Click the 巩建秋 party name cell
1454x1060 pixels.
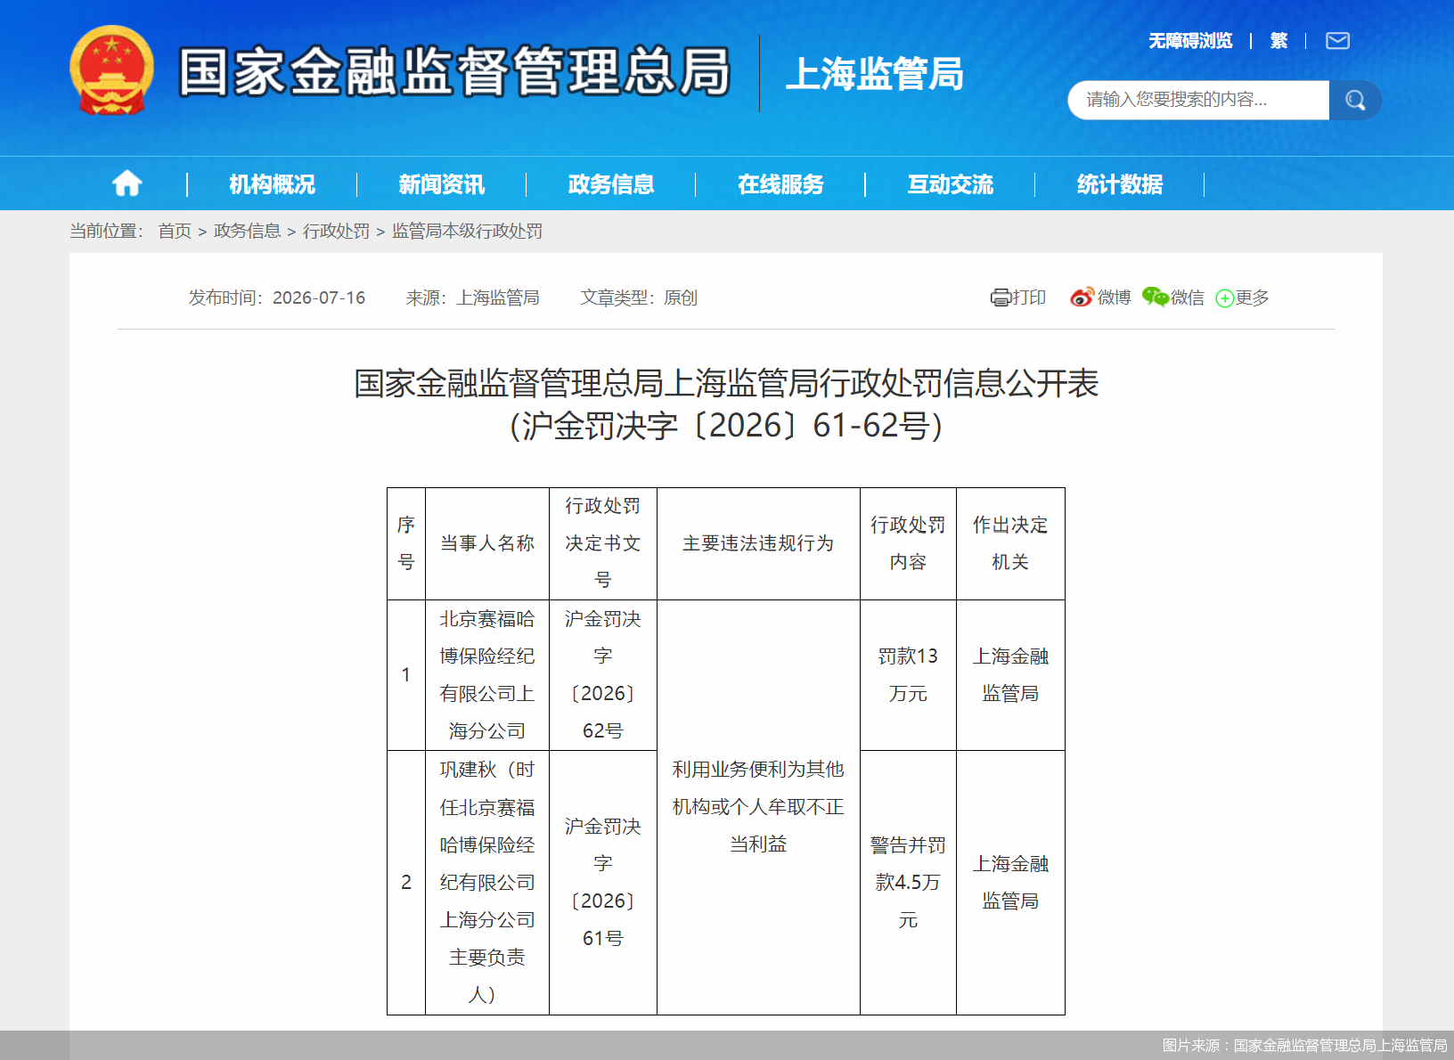[x=487, y=882]
